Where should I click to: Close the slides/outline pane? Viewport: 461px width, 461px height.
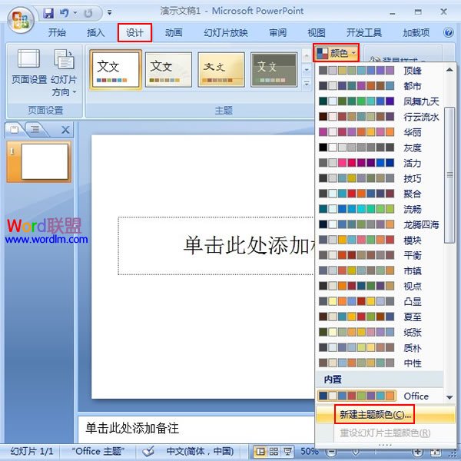coord(65,130)
